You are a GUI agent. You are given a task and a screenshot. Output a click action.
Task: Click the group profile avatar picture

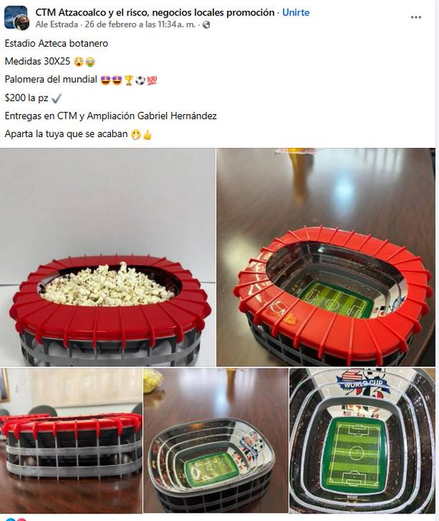[x=17, y=18]
